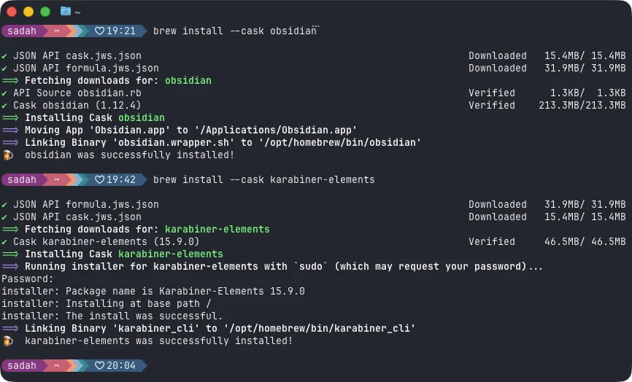This screenshot has width=632, height=382.
Task: Click the home folder icon in title bar
Action: pos(65,11)
